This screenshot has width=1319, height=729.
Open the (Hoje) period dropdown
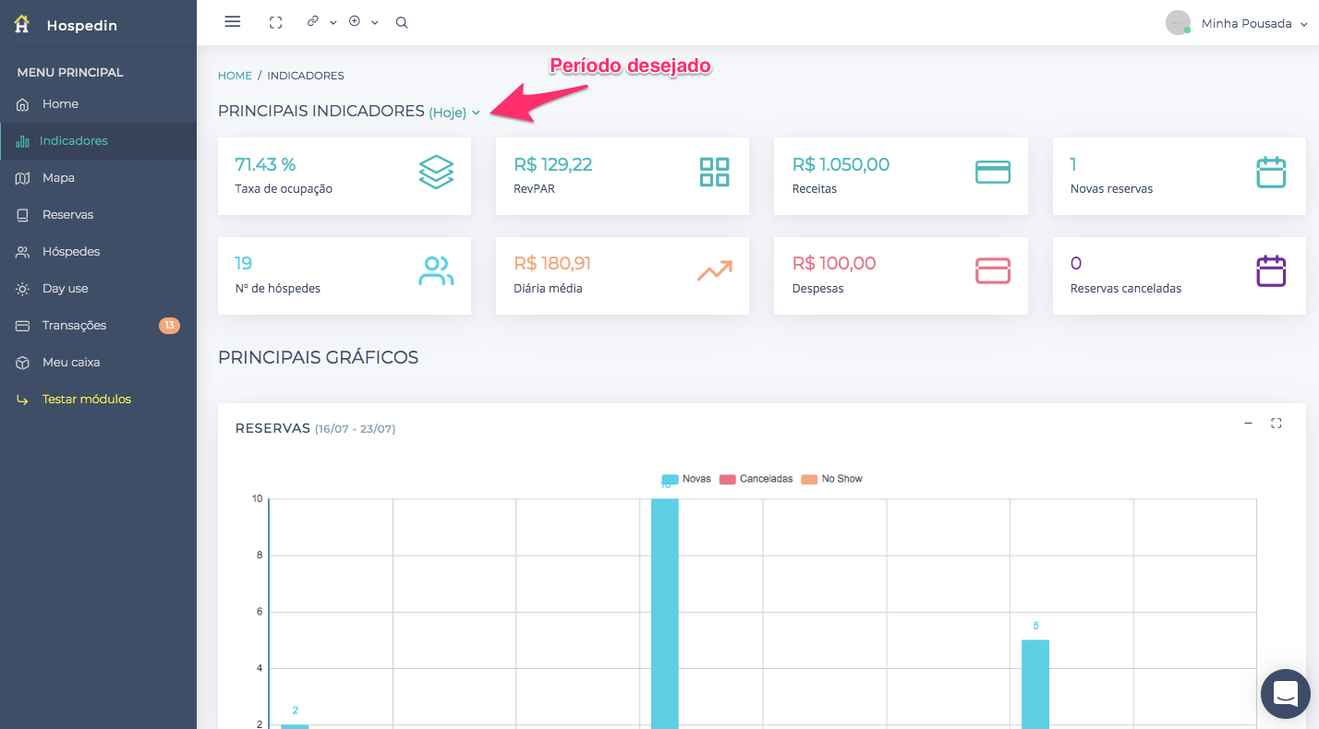(454, 113)
